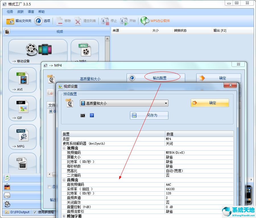Select the 每秒帧数 row
The height and width of the screenshot is (218, 256).
pyautogui.click(x=148, y=166)
